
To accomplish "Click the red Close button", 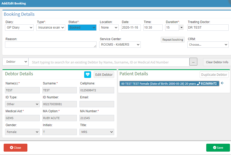I will (x=16, y=148).
